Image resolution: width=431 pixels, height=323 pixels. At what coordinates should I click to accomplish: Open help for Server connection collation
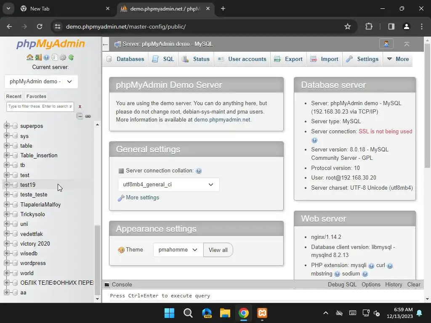click(x=199, y=171)
